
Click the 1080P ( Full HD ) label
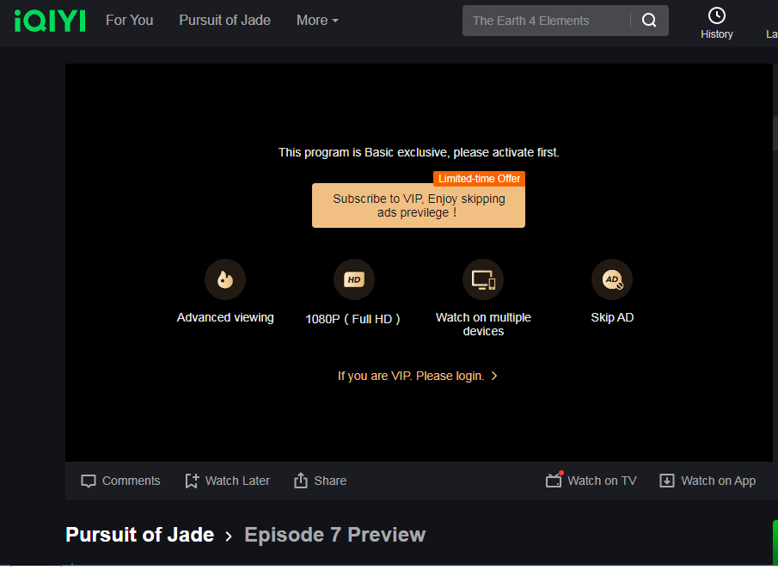coord(352,319)
